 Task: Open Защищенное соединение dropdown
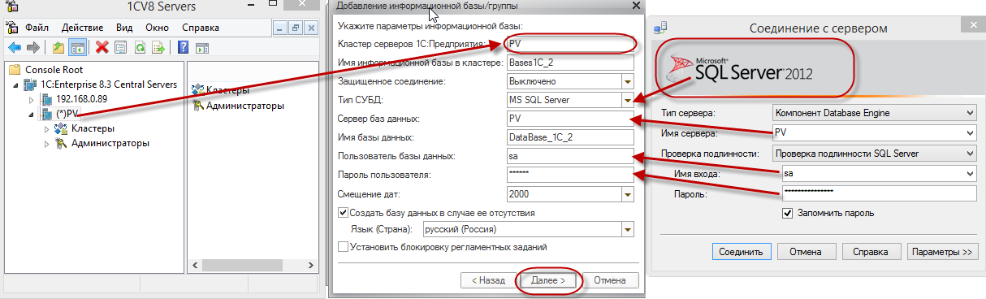[x=627, y=81]
